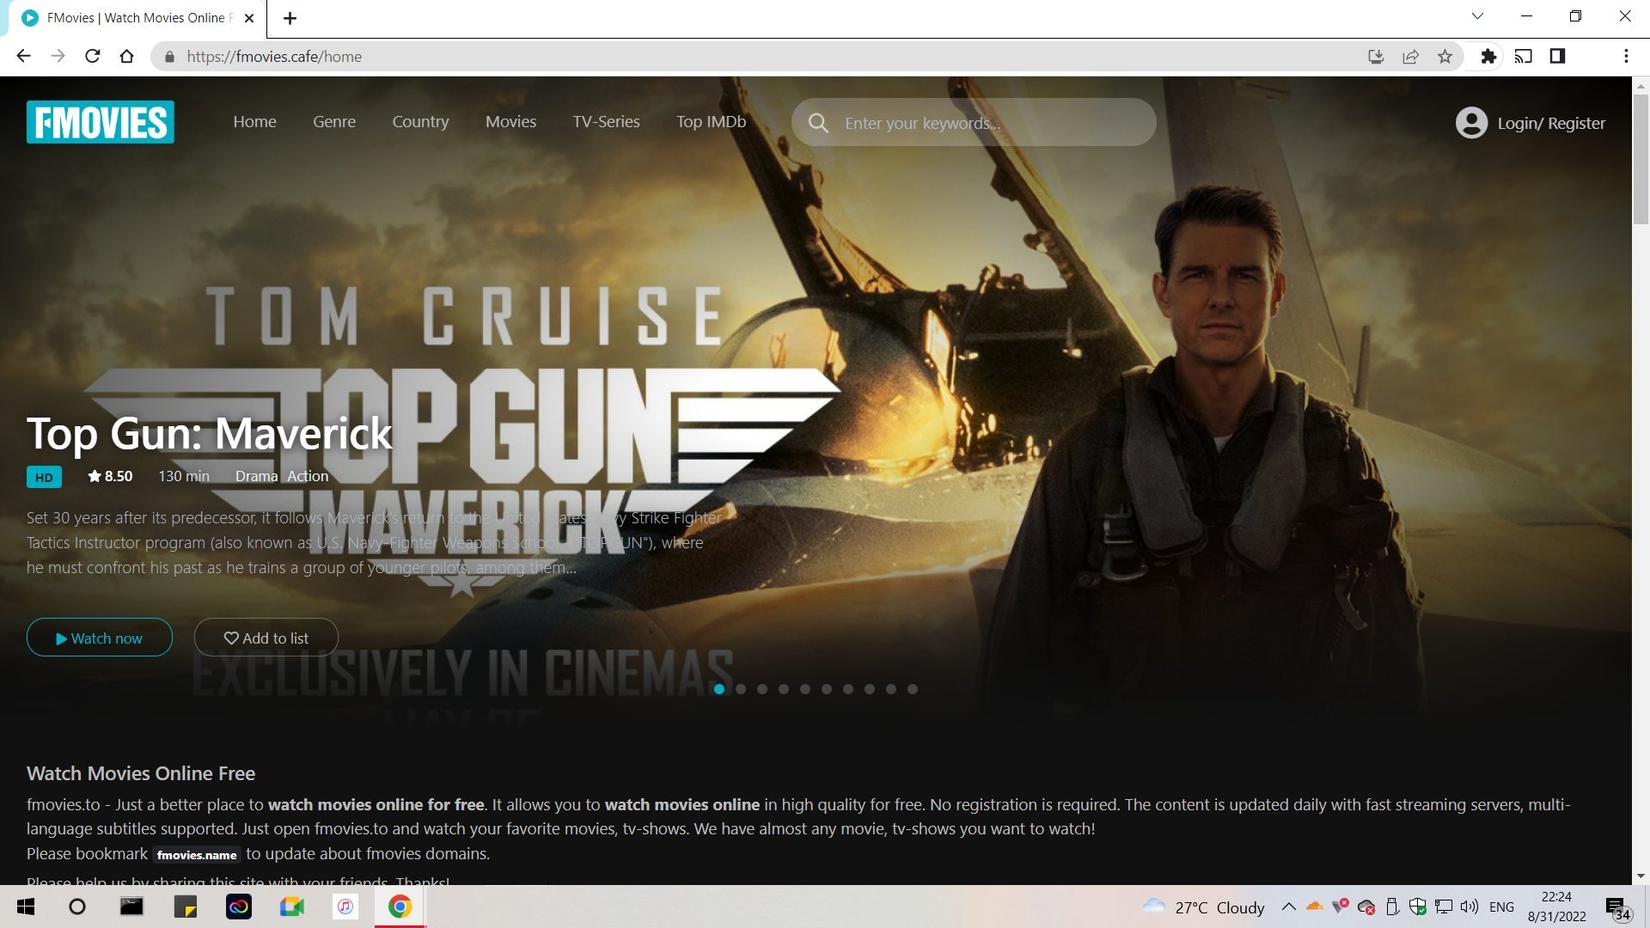Select the eighth carousel dot
This screenshot has width=1650, height=928.
coord(870,689)
